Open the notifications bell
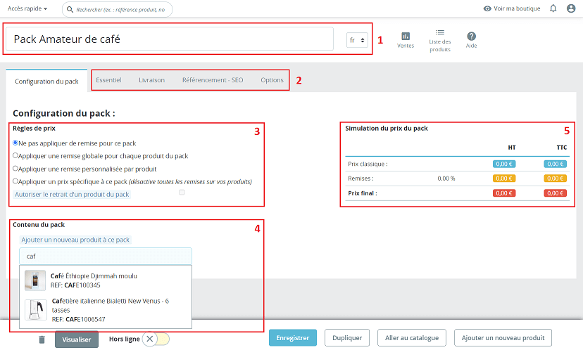 pos(553,8)
